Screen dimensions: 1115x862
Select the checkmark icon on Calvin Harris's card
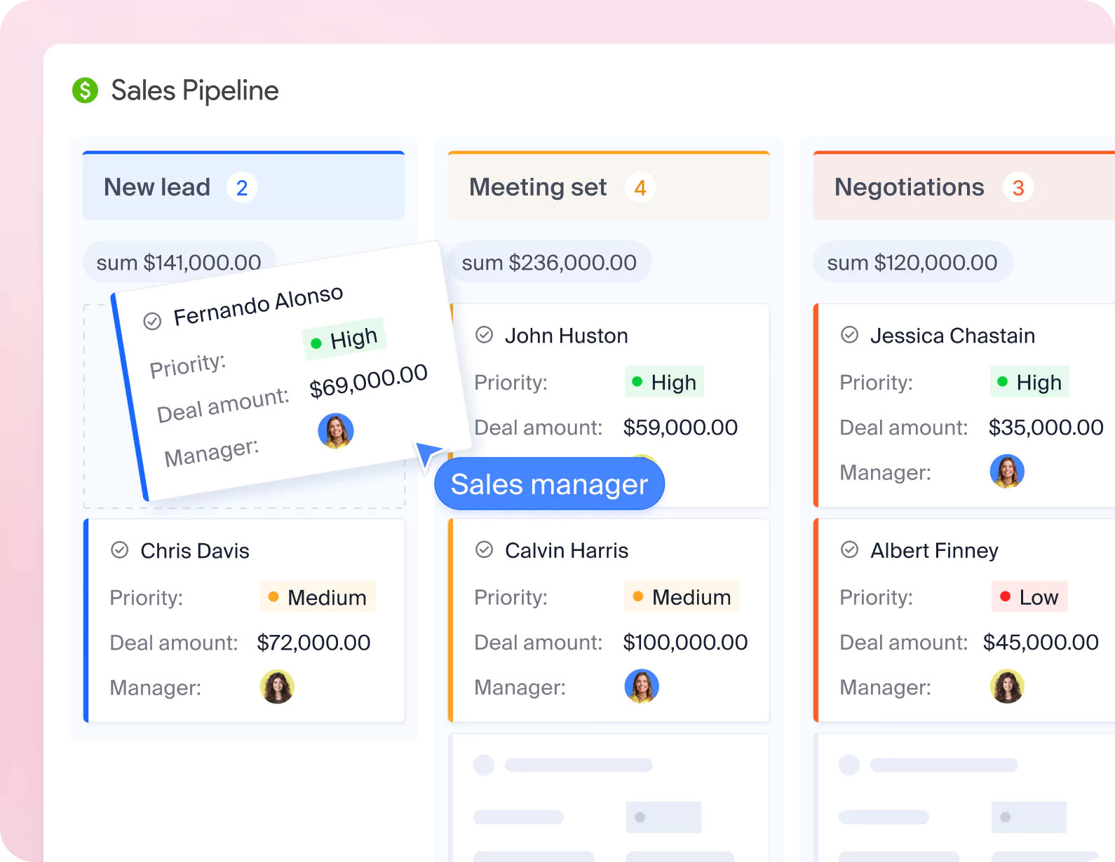coord(484,550)
